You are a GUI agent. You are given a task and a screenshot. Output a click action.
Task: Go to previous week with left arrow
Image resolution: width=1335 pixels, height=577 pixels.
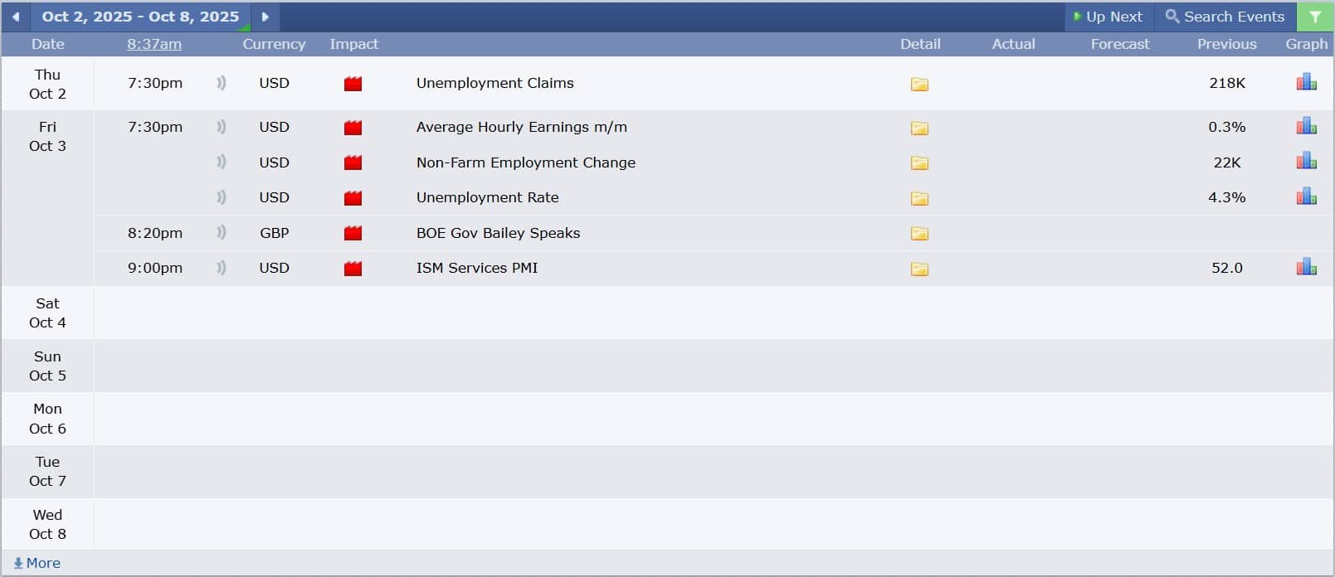16,17
